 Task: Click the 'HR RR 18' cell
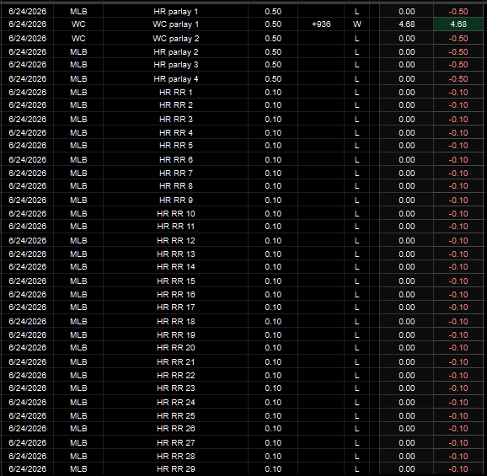point(176,321)
